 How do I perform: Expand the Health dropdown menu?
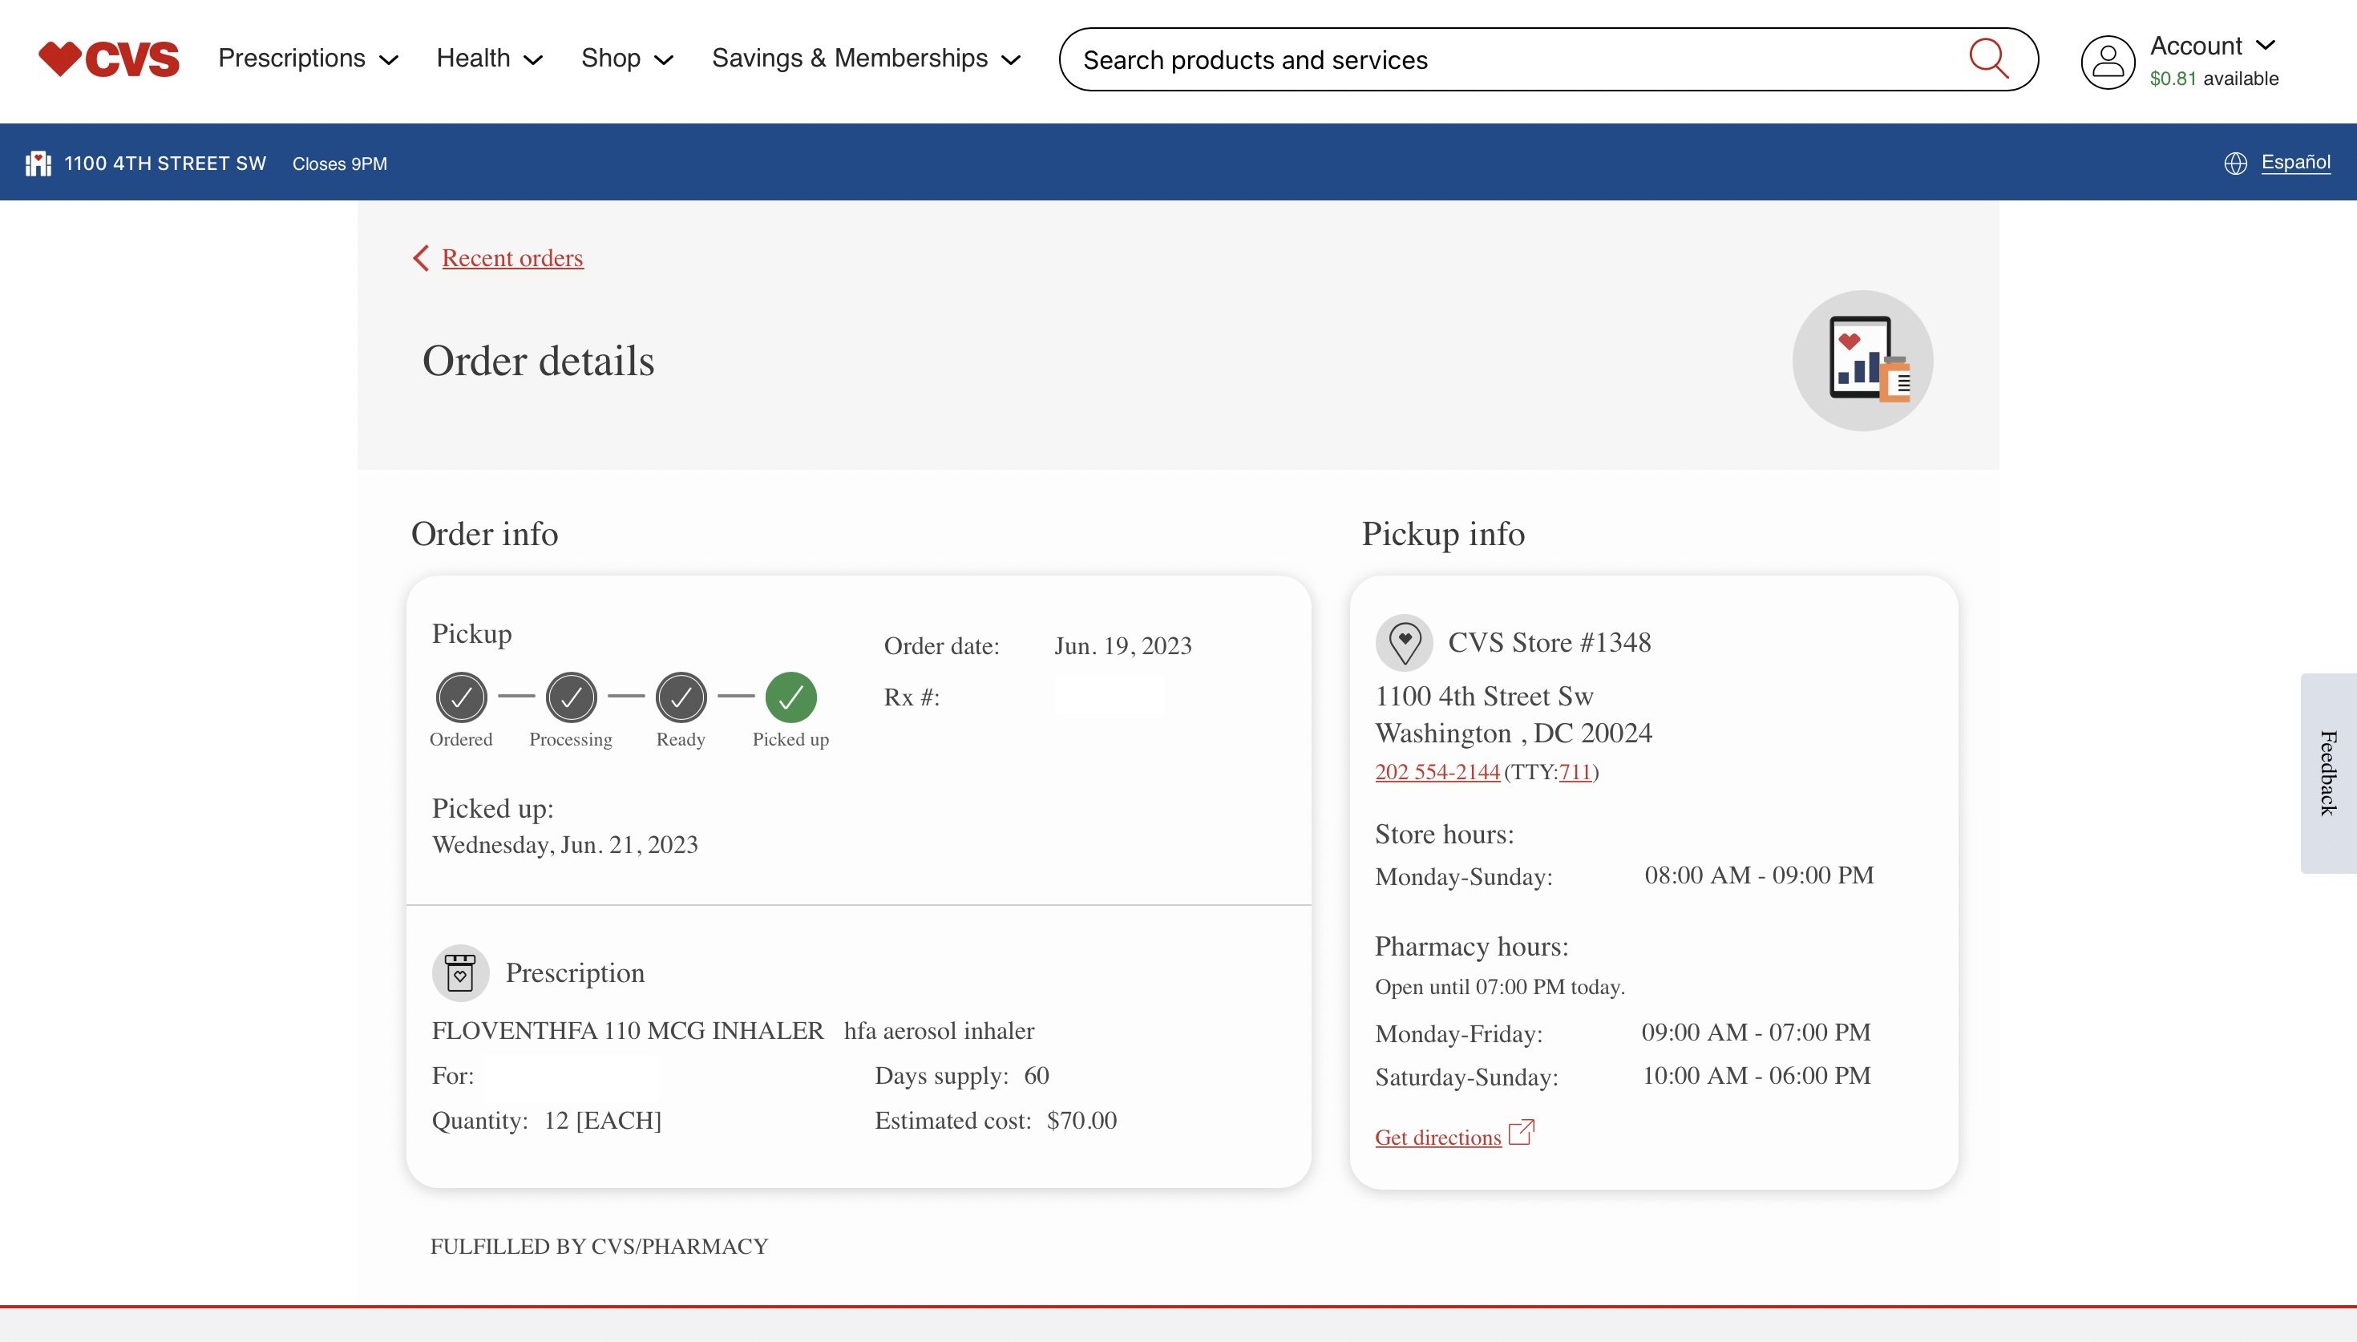point(489,59)
